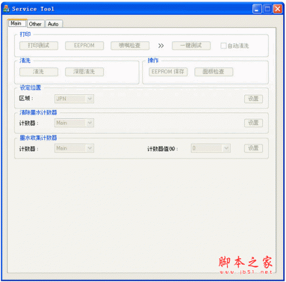This screenshot has height=282, width=286.
Task: Open the 区域 JPN dropdown
Action: point(74,99)
